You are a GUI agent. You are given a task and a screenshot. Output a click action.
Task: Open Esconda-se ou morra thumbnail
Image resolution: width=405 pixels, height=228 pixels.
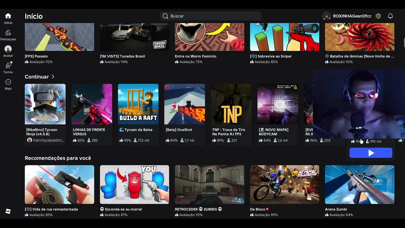tap(134, 185)
